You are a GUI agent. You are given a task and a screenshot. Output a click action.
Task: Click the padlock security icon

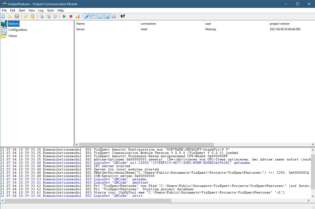point(32,16)
